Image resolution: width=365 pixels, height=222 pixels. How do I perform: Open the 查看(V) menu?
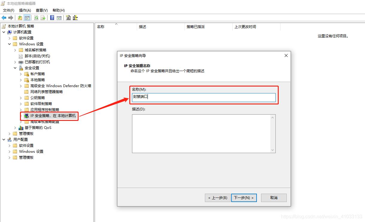coord(42,10)
